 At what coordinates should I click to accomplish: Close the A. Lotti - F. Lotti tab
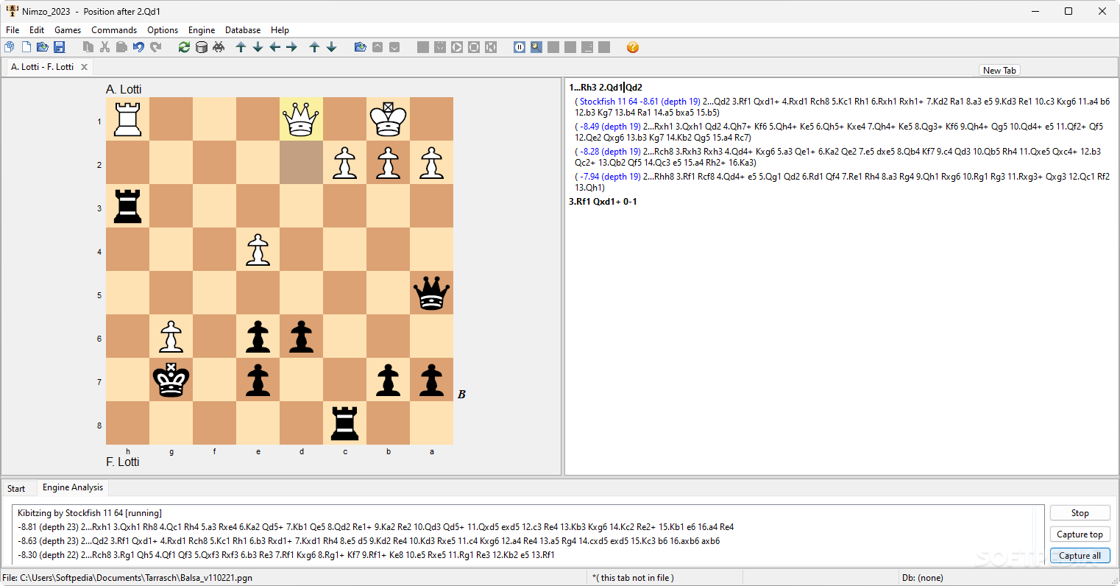pyautogui.click(x=84, y=67)
